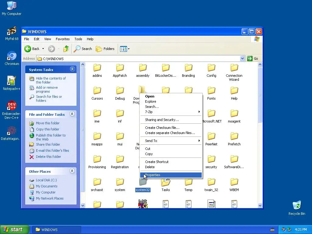Expand the Send To submenu
The image size is (312, 234).
pyautogui.click(x=171, y=141)
